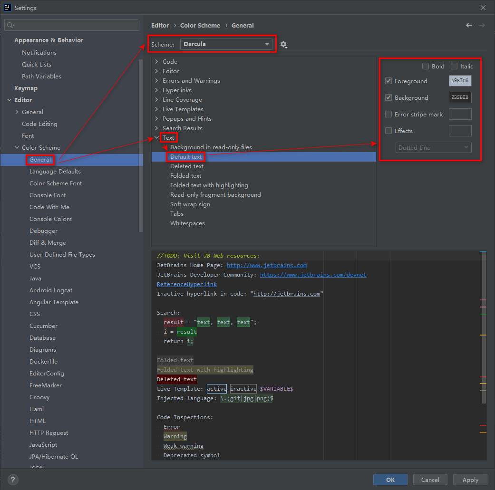The image size is (495, 490).
Task: Collapse the Text node
Action: coord(156,137)
